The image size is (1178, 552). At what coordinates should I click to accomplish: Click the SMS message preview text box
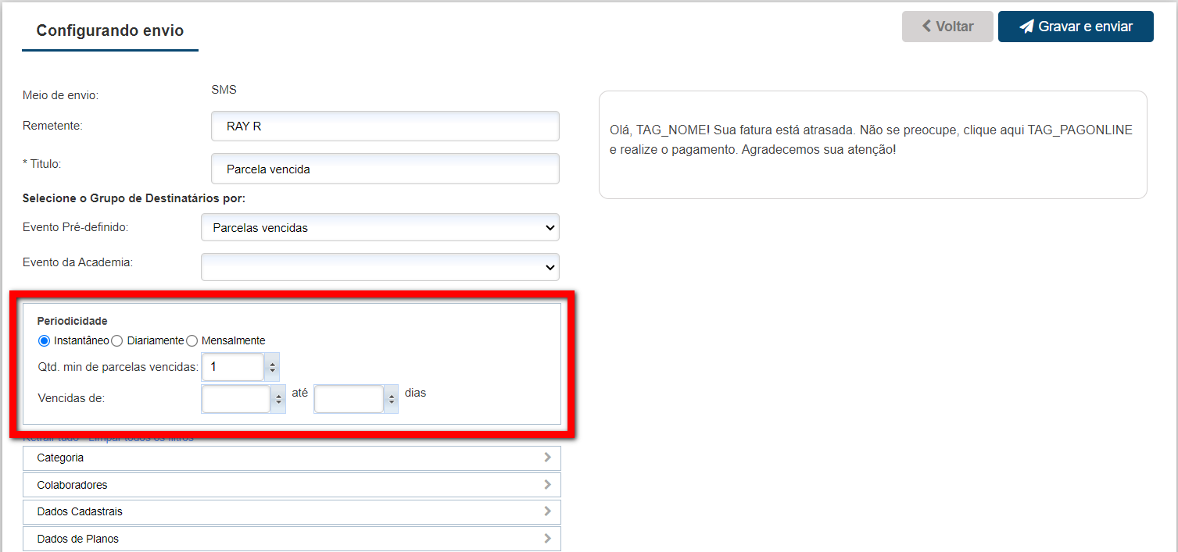[872, 144]
